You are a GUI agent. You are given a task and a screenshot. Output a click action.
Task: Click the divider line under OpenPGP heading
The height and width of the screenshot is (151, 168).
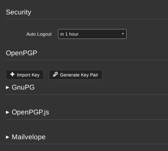(x=87, y=60)
